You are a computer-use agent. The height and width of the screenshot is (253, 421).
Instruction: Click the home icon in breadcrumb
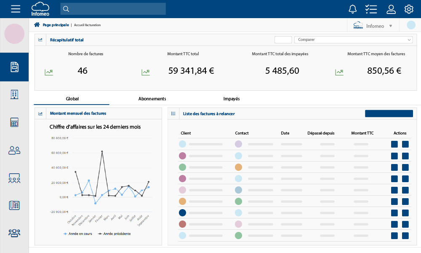[x=37, y=25]
